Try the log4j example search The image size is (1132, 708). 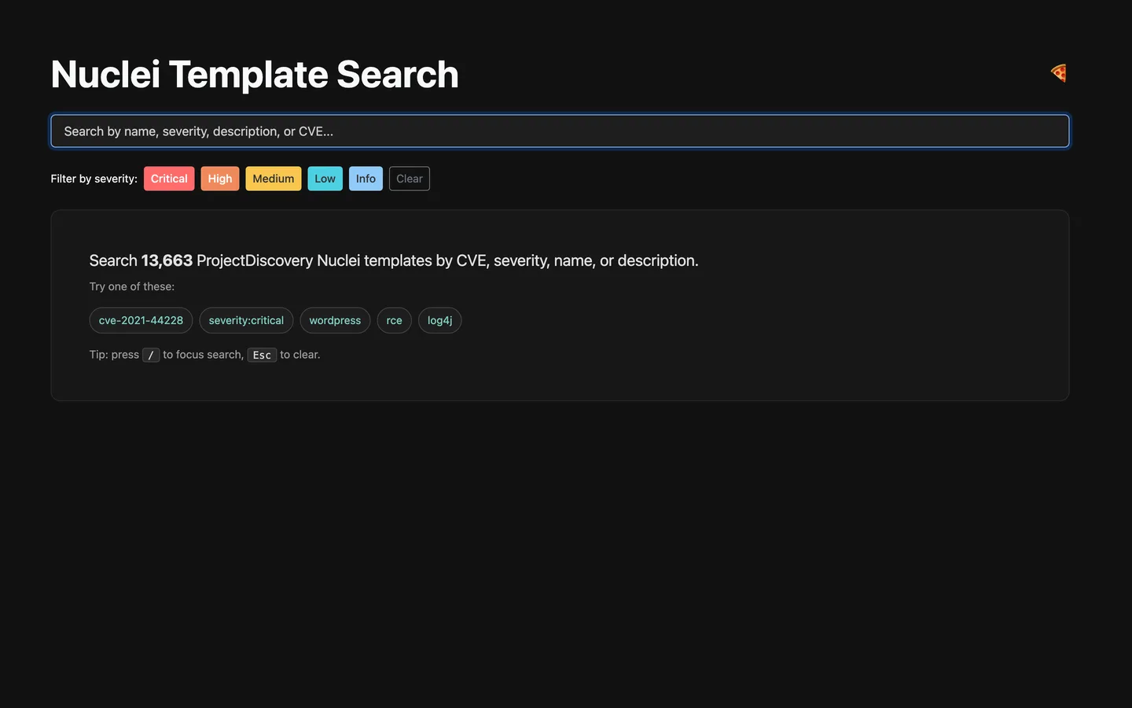pyautogui.click(x=439, y=320)
